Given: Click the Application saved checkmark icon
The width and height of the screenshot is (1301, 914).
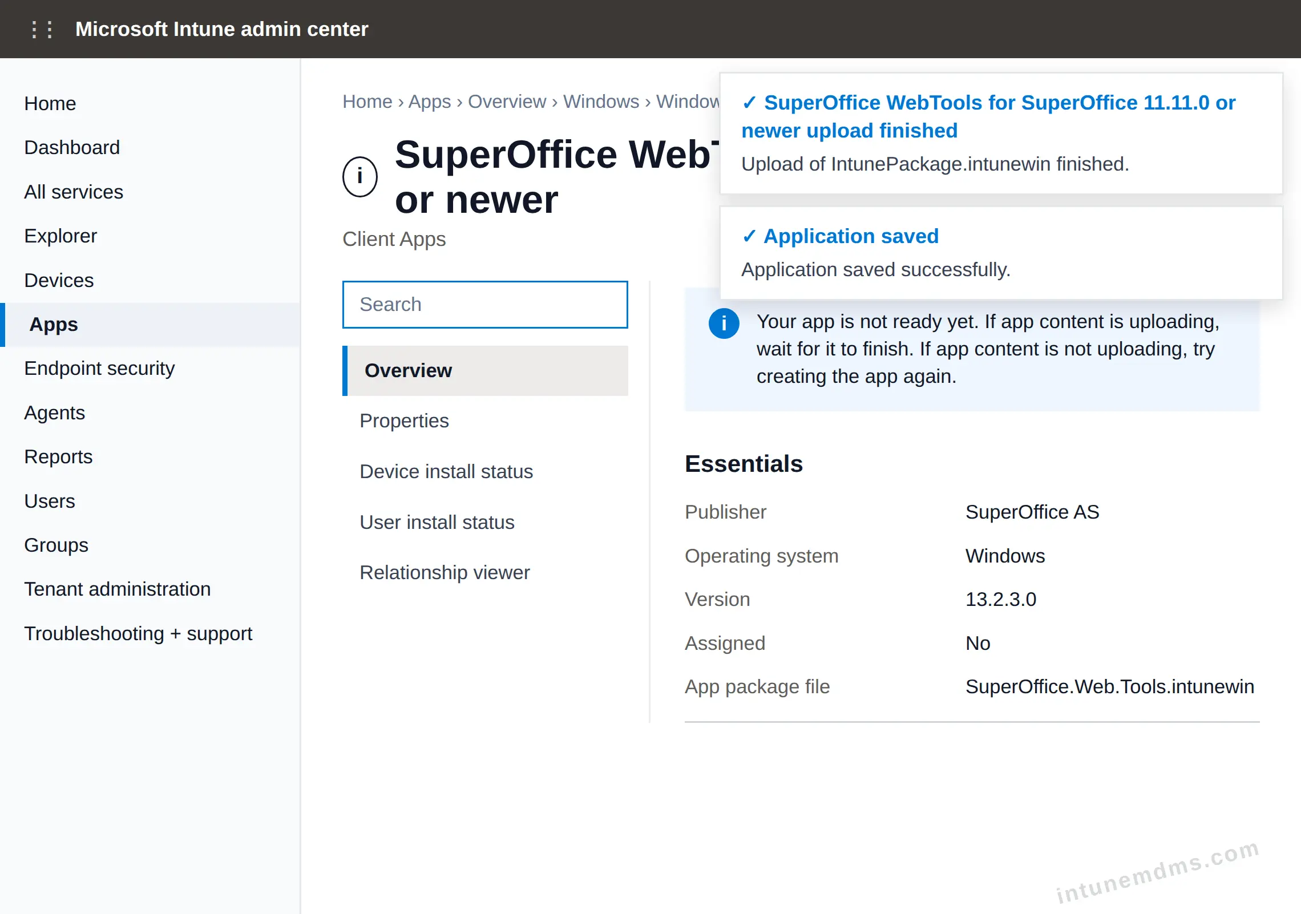Looking at the screenshot, I should coord(749,236).
